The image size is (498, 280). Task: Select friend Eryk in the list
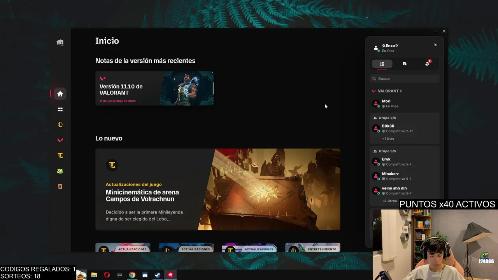[x=405, y=161]
